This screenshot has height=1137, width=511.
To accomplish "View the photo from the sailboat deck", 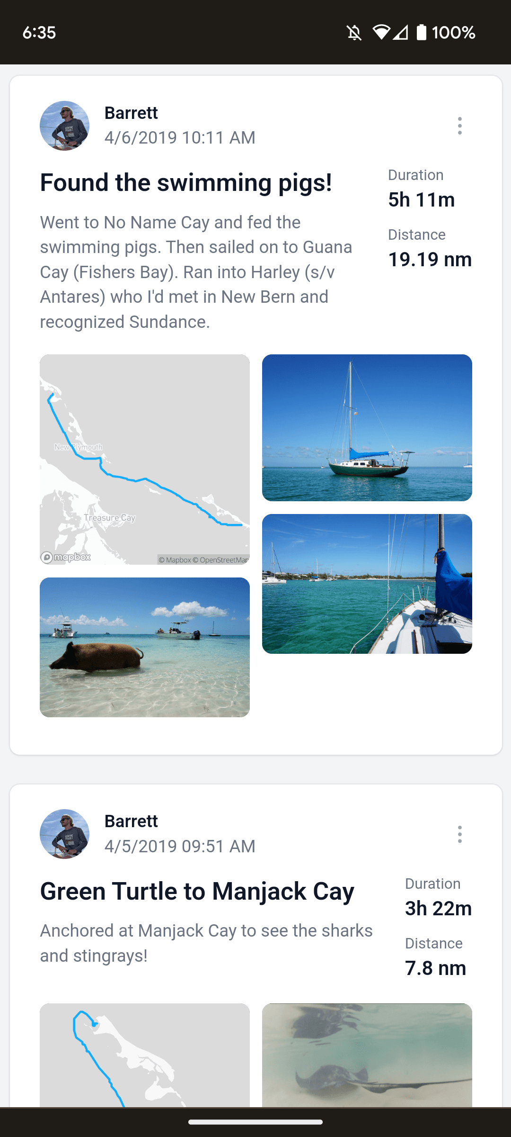I will 367,584.
